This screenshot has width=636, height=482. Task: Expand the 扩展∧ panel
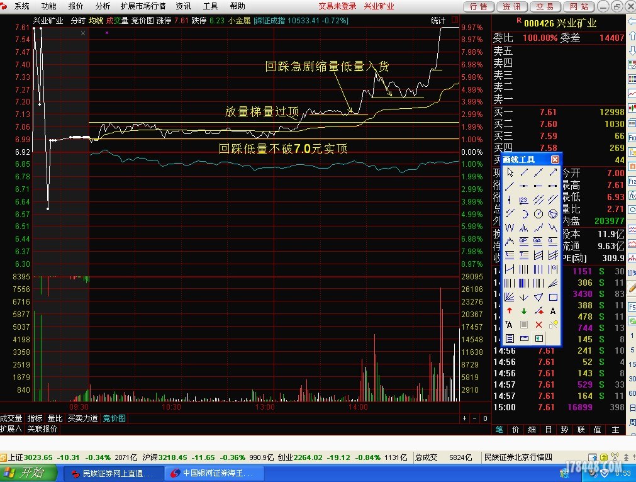[x=11, y=429]
